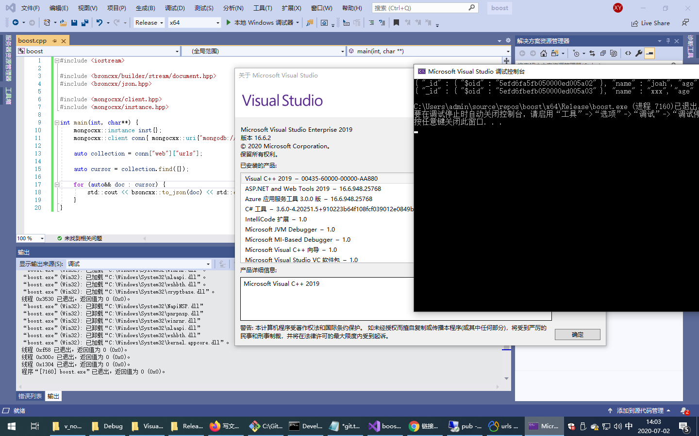Click the find in files icon after the debugger button
This screenshot has height=436, width=699.
tap(310, 23)
